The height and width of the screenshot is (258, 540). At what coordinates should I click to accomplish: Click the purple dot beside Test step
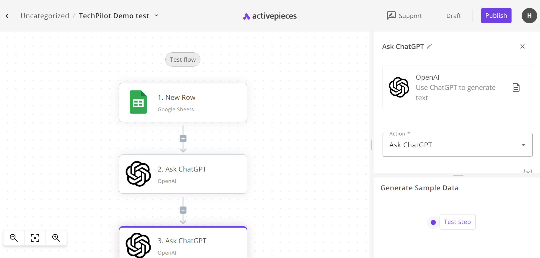(x=433, y=222)
